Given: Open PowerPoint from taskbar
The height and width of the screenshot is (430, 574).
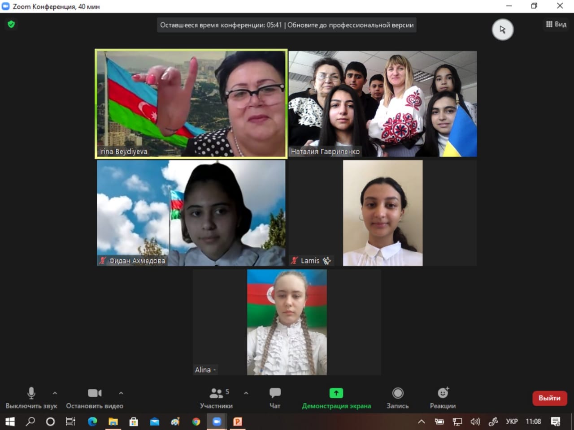Looking at the screenshot, I should coord(238,421).
